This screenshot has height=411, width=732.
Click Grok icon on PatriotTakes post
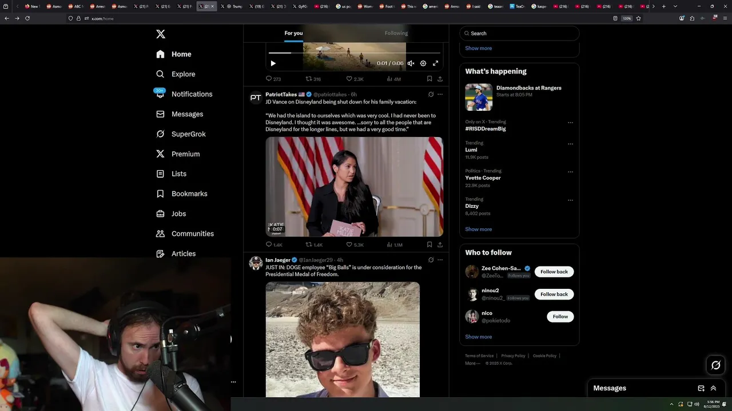[431, 94]
